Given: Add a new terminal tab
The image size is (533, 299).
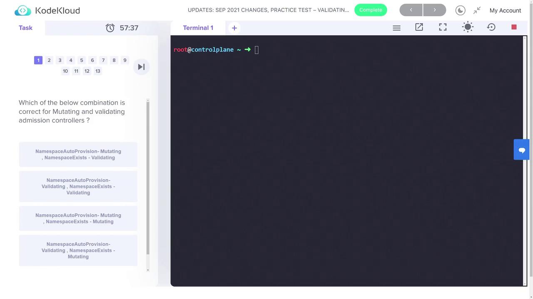Looking at the screenshot, I should click(234, 28).
